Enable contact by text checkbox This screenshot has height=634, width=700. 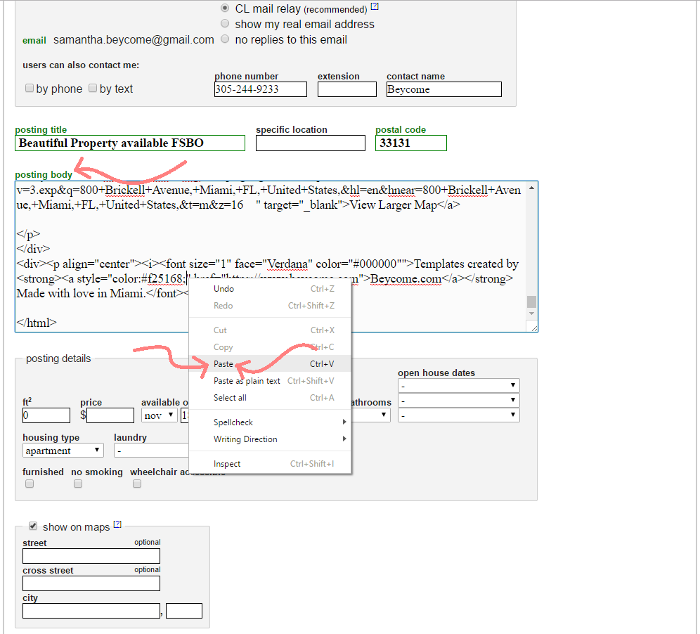[x=93, y=89]
